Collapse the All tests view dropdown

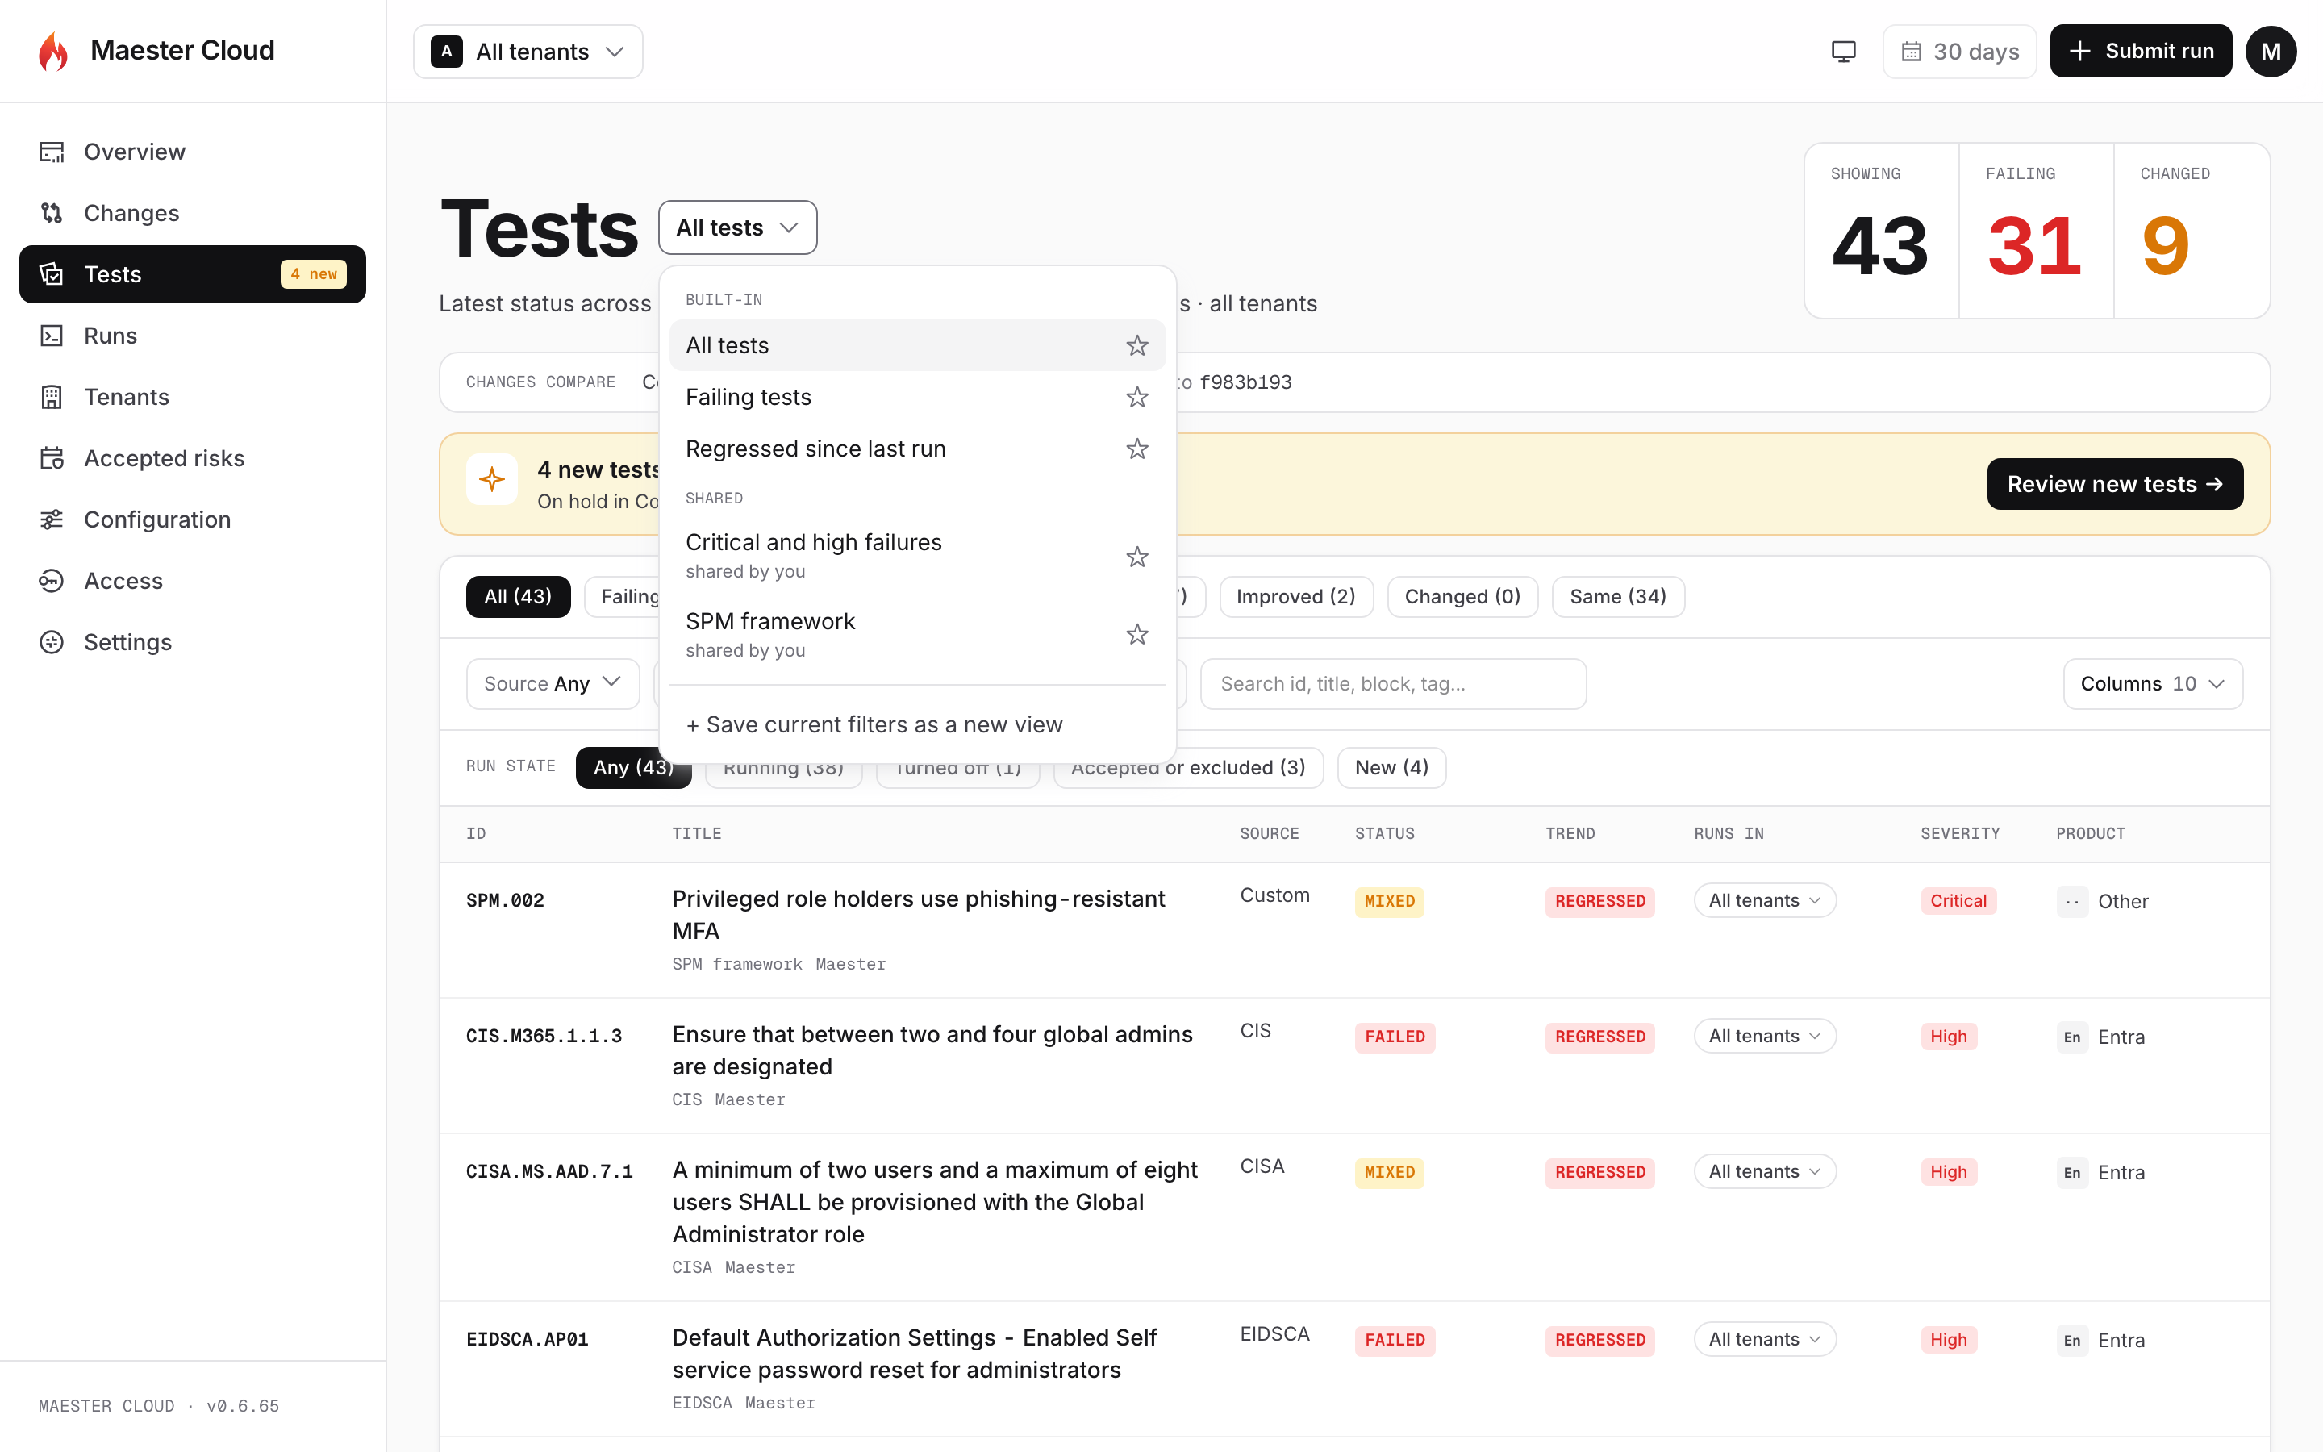(737, 227)
